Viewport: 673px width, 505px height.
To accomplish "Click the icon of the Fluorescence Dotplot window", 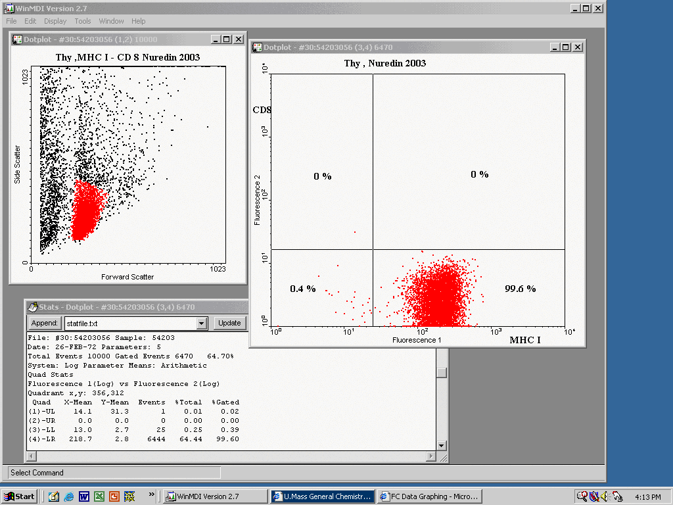I will [x=256, y=47].
